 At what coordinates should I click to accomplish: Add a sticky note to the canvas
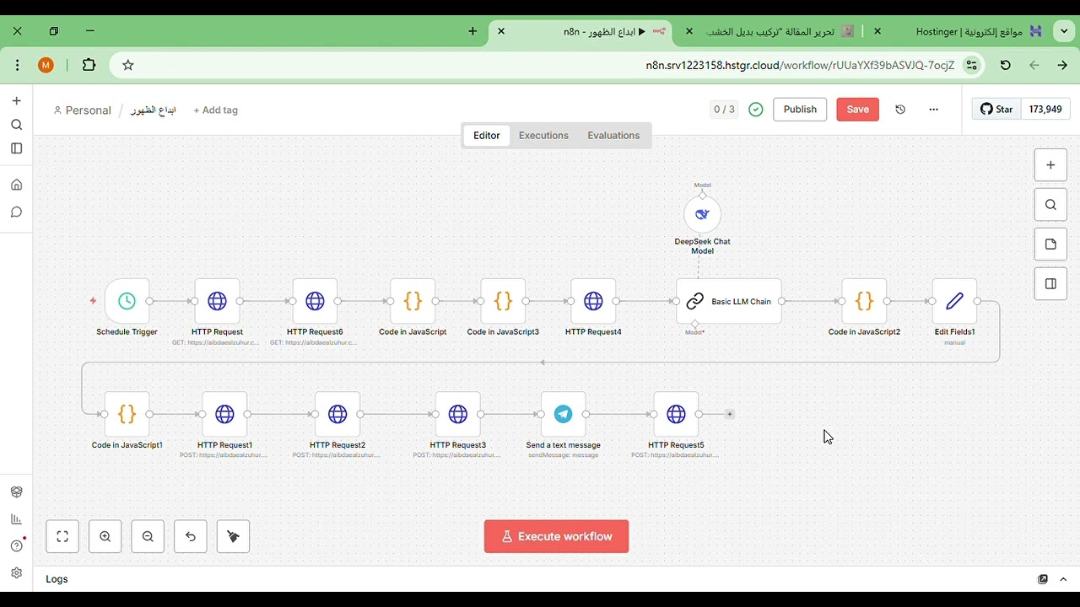[1050, 244]
